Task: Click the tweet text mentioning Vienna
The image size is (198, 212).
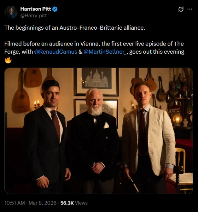Action: pyautogui.click(x=94, y=48)
